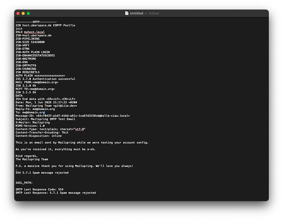283x220 pixels.
Task: Click 'This is an email sent by Mailspring' line
Action: point(82,143)
